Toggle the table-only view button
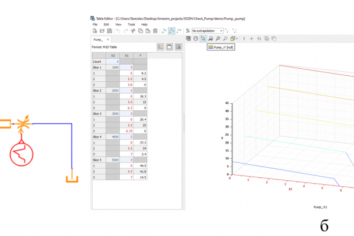The height and width of the screenshot is (236, 354). 169,47
